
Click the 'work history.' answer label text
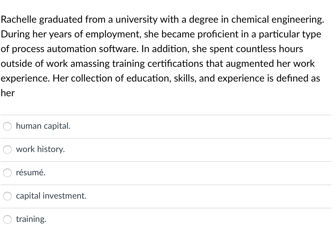coord(40,149)
